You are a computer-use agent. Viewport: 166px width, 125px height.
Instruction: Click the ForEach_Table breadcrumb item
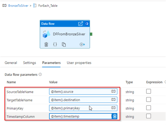pyautogui.click(x=48, y=5)
